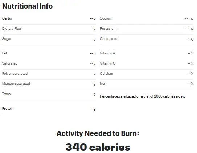Select the Sugar row label
Image resolution: width=197 pixels, height=153 pixels.
(x=7, y=39)
